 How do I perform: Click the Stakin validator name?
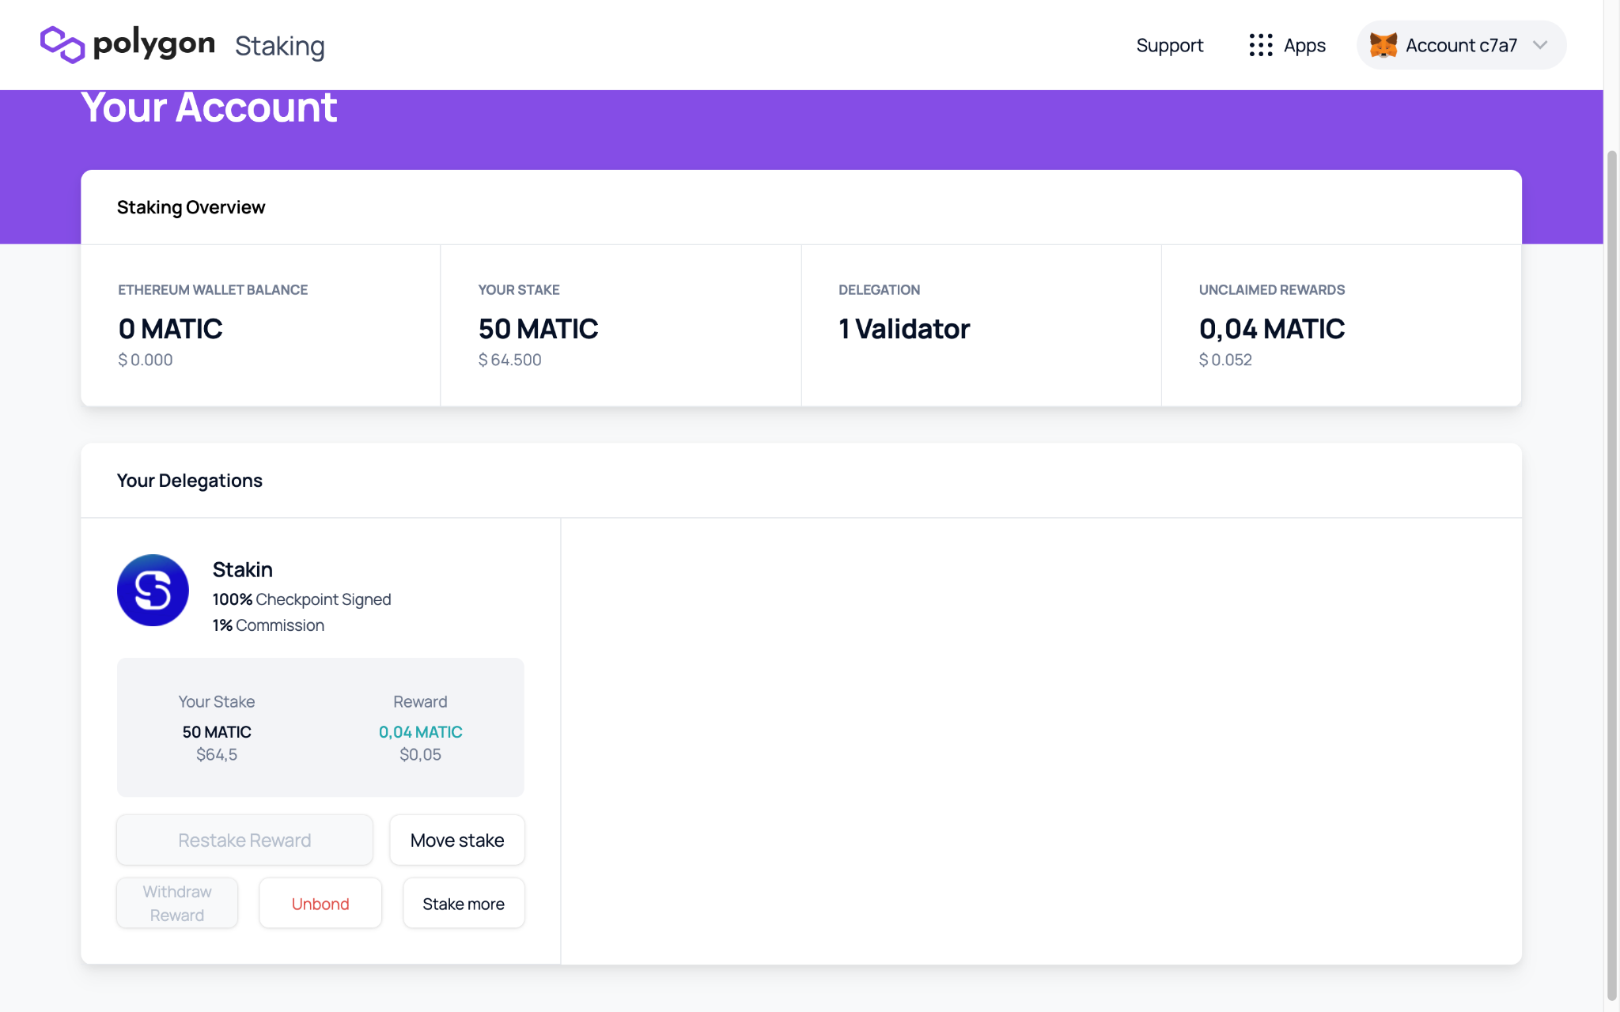tap(243, 569)
